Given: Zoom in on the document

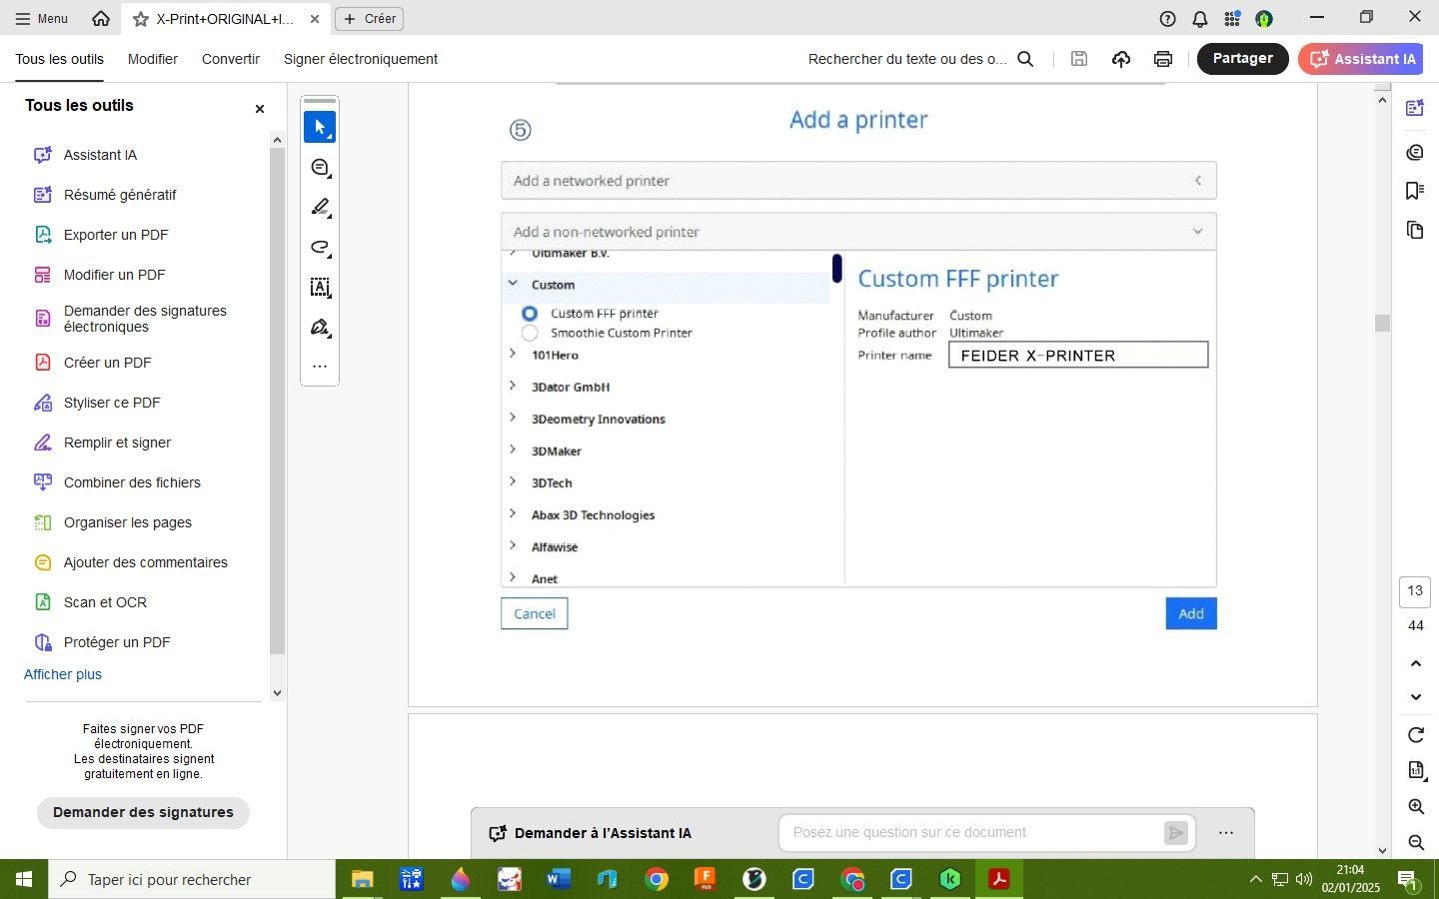Looking at the screenshot, I should tap(1416, 807).
